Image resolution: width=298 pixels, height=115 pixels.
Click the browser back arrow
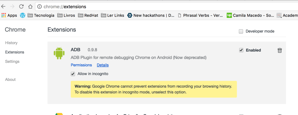3,7
